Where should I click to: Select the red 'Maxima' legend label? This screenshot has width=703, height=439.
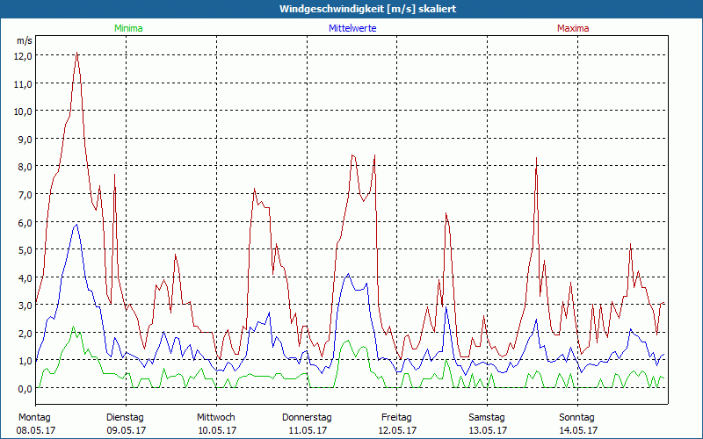(x=573, y=28)
